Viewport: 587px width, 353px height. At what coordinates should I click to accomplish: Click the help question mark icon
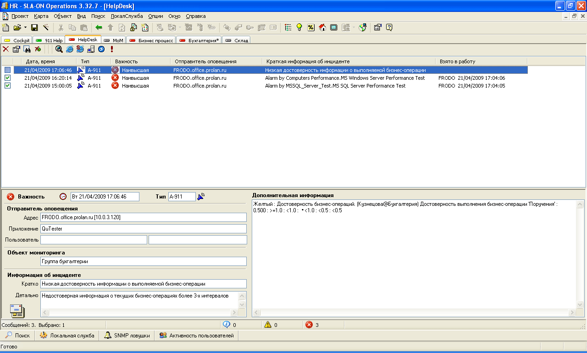point(389,28)
